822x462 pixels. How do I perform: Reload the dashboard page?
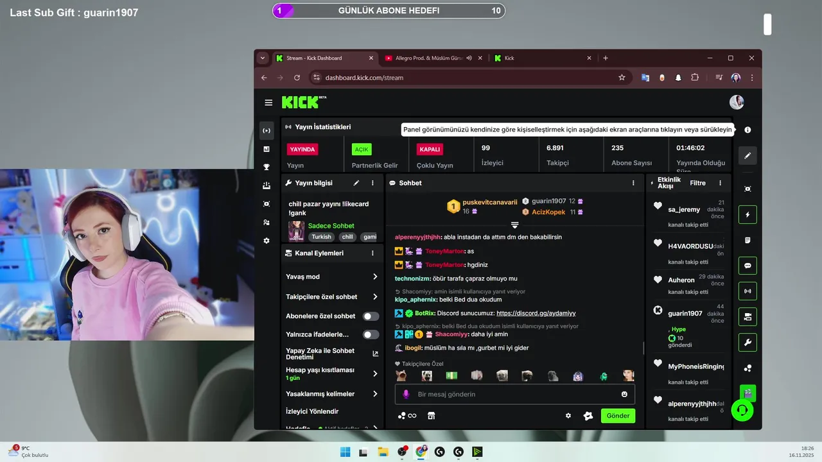297,78
